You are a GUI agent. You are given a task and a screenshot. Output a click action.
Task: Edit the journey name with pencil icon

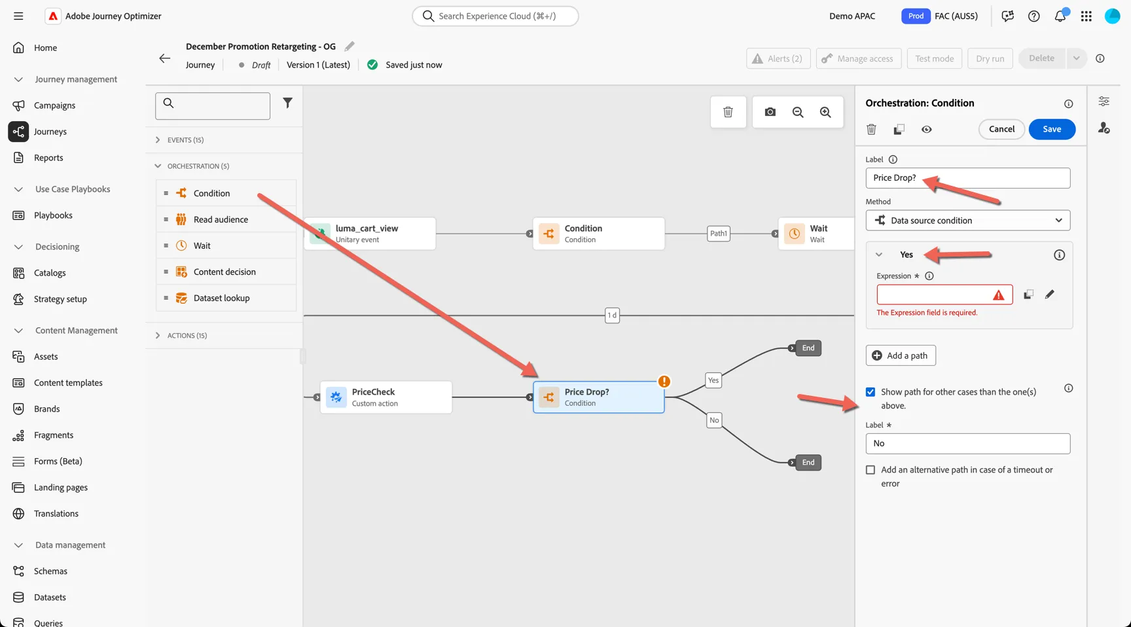point(350,46)
